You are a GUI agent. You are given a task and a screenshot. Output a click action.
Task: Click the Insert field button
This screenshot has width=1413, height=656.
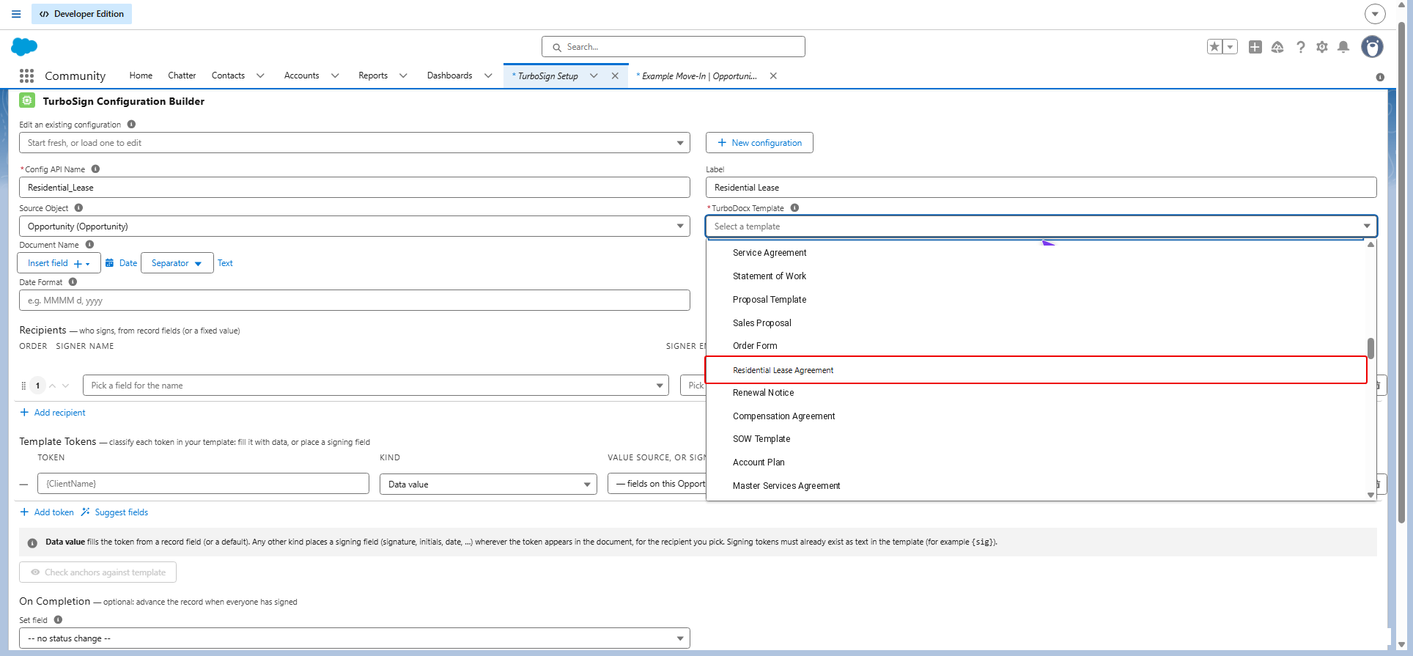tap(59, 263)
